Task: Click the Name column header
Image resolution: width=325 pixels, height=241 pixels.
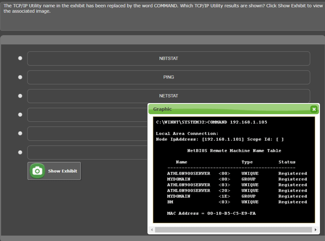Action: pyautogui.click(x=181, y=162)
